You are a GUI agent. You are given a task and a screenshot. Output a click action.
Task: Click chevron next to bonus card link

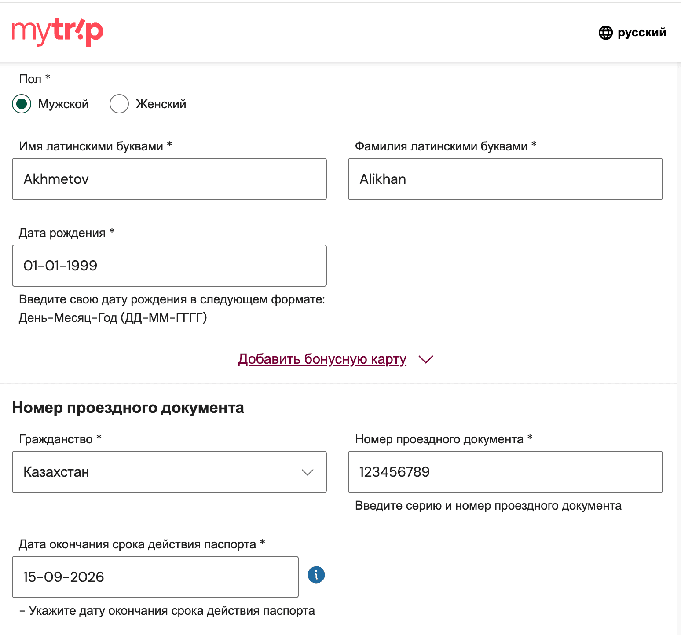coord(426,359)
